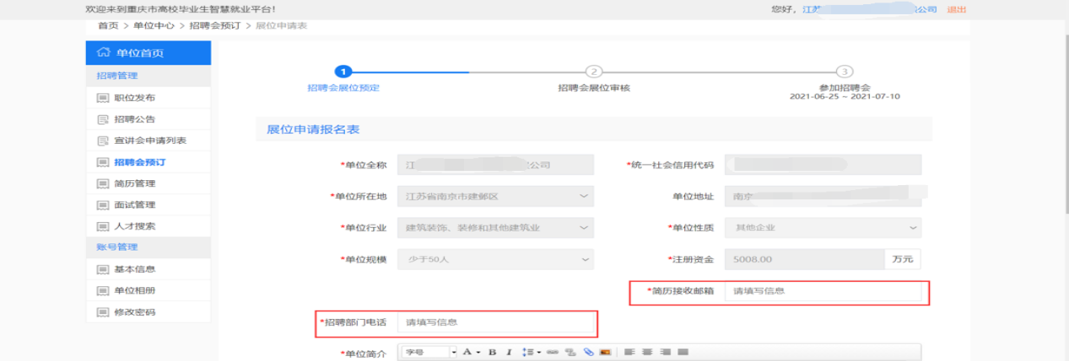The width and height of the screenshot is (1069, 361).
Task: Open the 字号 font size dropdown
Action: pos(429,352)
